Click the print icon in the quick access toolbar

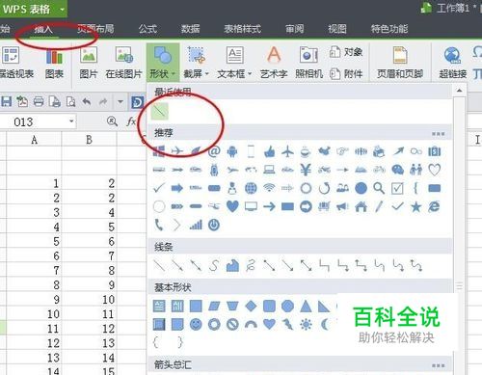[39, 102]
